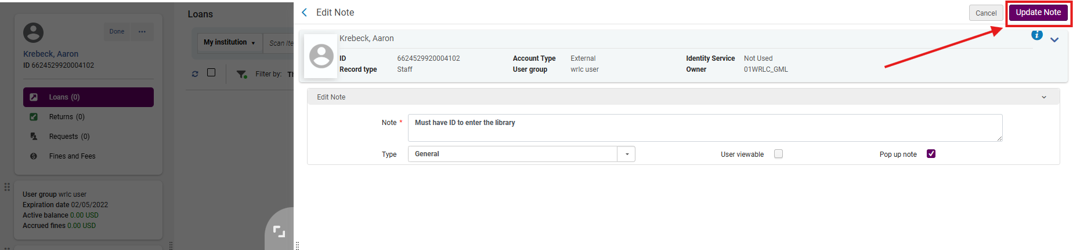Viewport: 1073px width, 250px height.
Task: Open the note Type dropdown
Action: 627,154
